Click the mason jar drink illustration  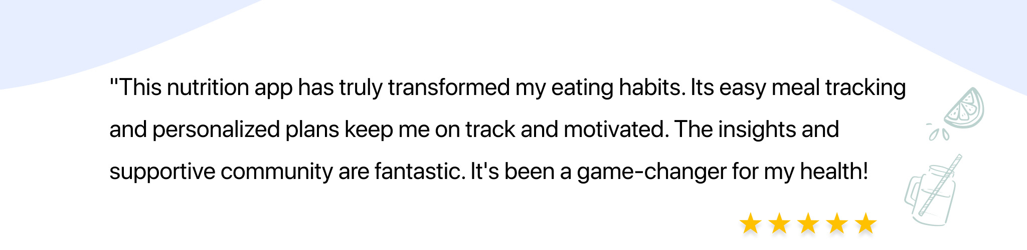[x=933, y=190]
